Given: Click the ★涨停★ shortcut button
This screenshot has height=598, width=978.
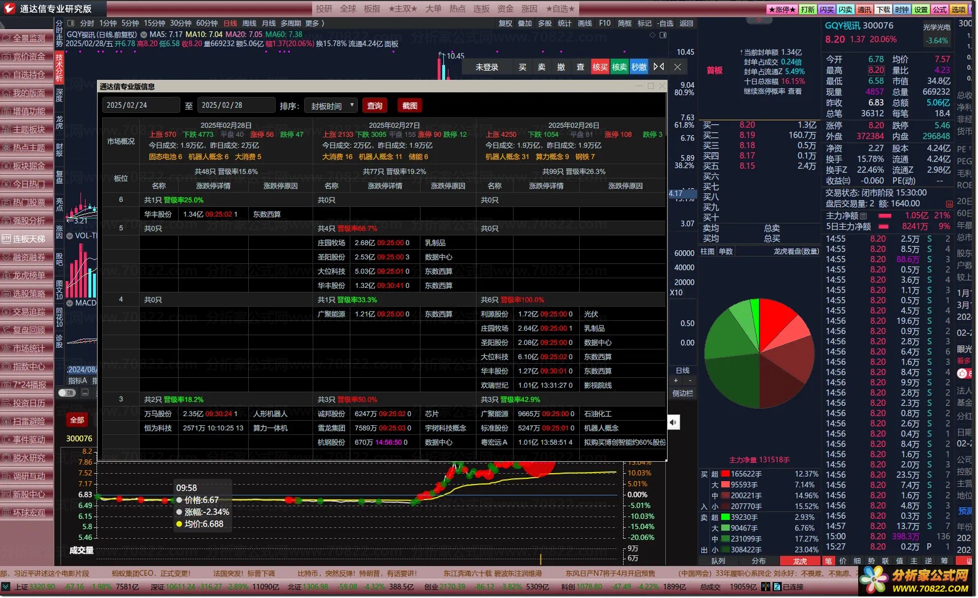Looking at the screenshot, I should click(782, 10).
